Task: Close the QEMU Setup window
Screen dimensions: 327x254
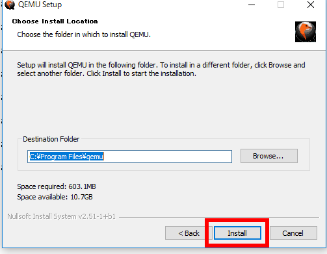Action: click(x=311, y=5)
